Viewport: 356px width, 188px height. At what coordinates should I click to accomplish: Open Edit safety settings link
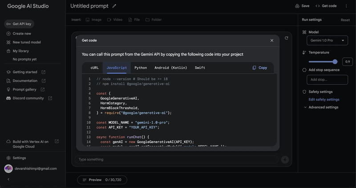pos(324,100)
